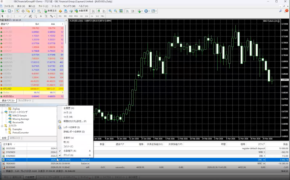Select the crosshair tool
This screenshot has height=180, width=290.
click(8, 16)
